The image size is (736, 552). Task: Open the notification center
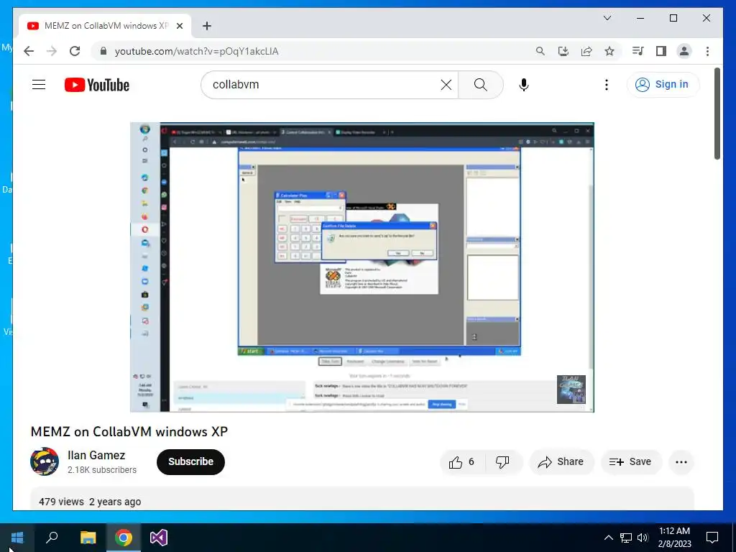(712, 538)
